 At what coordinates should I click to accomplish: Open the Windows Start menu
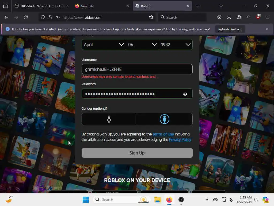[86, 200]
